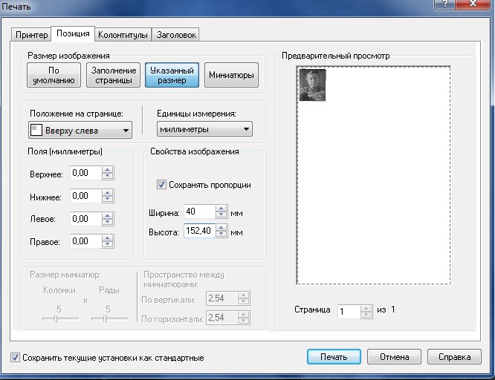The image size is (495, 380).
Task: Decrease the Верхнее margin value
Action: (x=107, y=177)
